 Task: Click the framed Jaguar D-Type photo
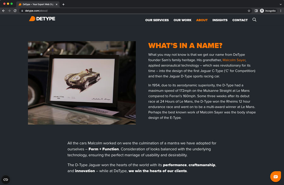tap(82, 83)
